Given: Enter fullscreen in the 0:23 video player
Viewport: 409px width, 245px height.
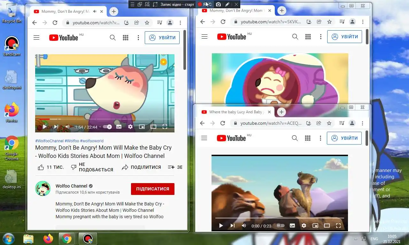Looking at the screenshot, I should pos(338,226).
